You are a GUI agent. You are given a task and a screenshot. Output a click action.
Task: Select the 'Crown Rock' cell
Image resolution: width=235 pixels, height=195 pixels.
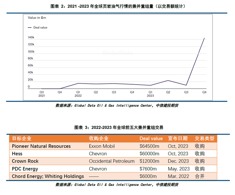25,161
